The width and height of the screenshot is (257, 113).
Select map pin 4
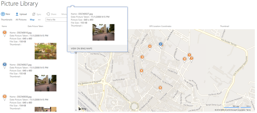pos(150,47)
